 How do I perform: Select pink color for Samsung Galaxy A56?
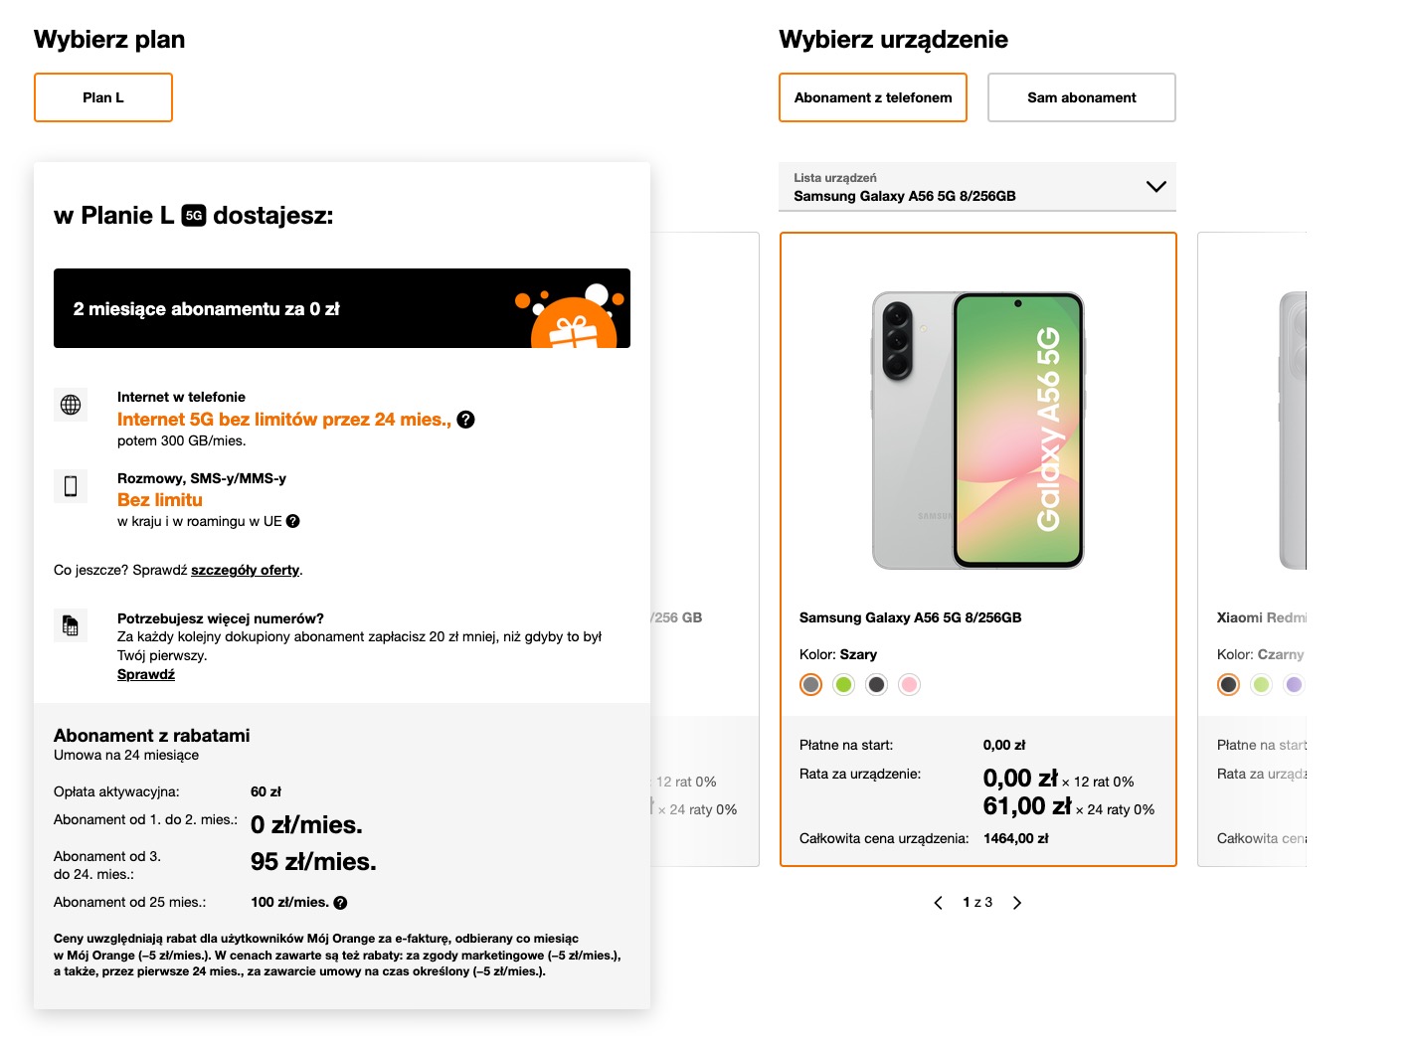coord(909,685)
